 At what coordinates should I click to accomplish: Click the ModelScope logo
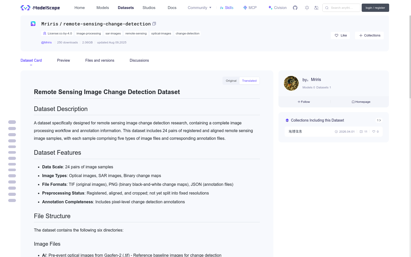[40, 8]
